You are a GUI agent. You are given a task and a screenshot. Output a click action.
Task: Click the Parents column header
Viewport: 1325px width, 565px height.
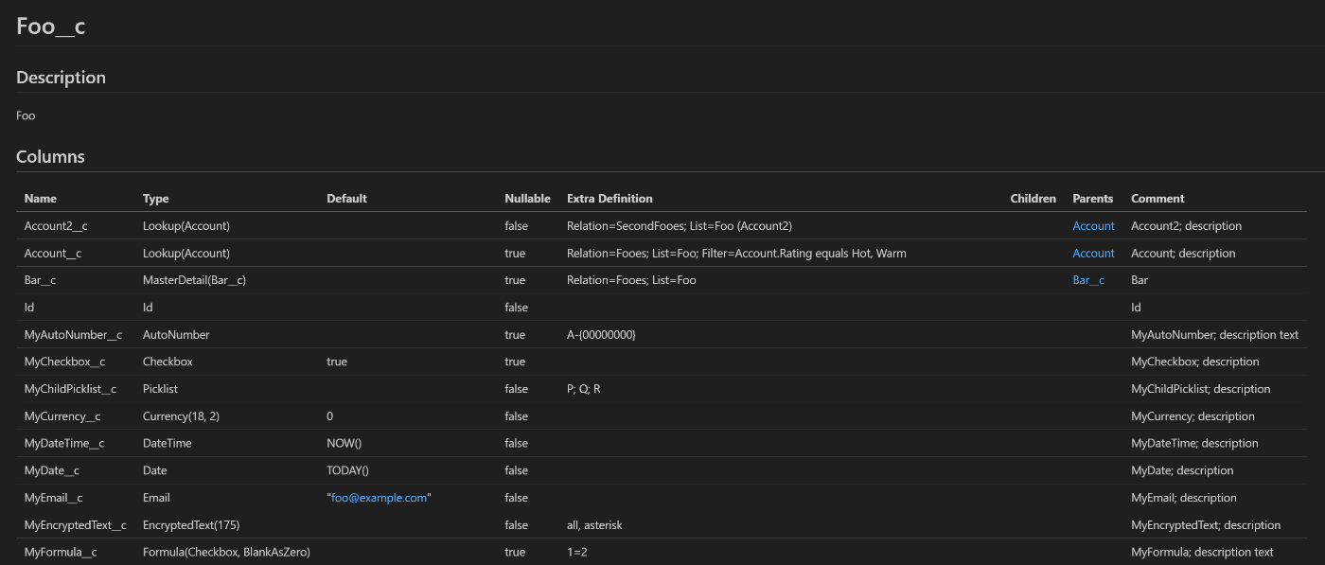tap(1092, 199)
